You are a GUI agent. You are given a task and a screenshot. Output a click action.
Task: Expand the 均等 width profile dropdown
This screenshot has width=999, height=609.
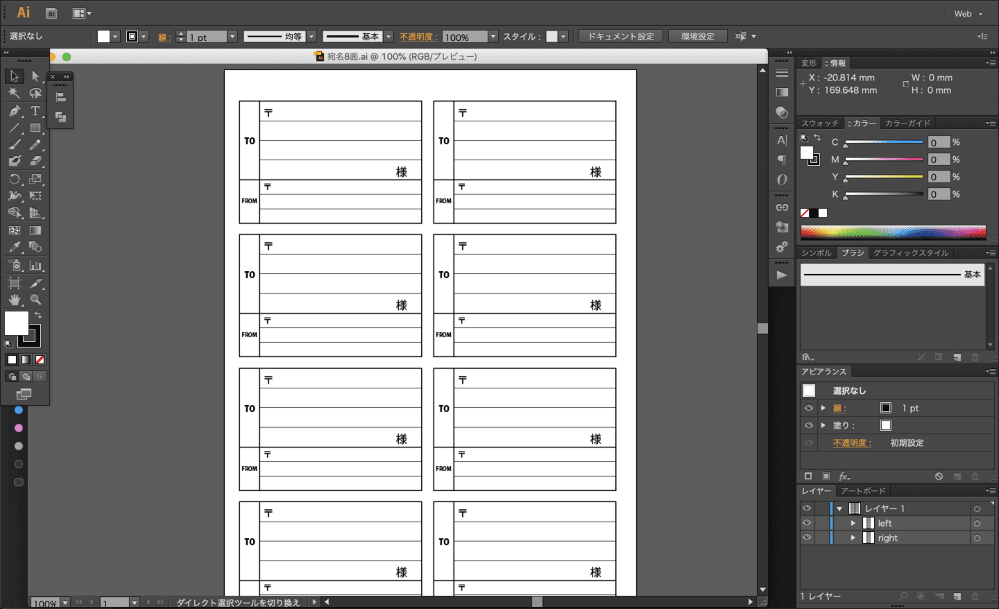tap(310, 36)
